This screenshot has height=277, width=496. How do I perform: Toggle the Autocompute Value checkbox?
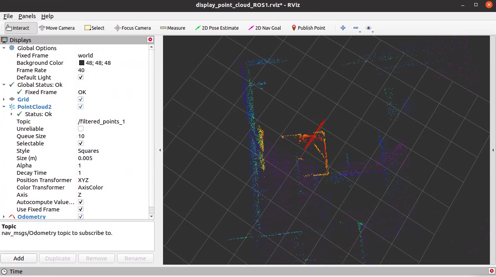click(81, 202)
